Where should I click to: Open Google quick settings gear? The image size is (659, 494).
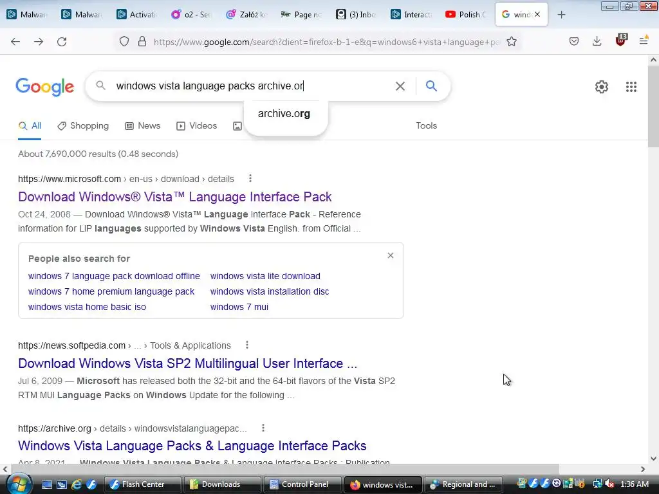pyautogui.click(x=602, y=87)
